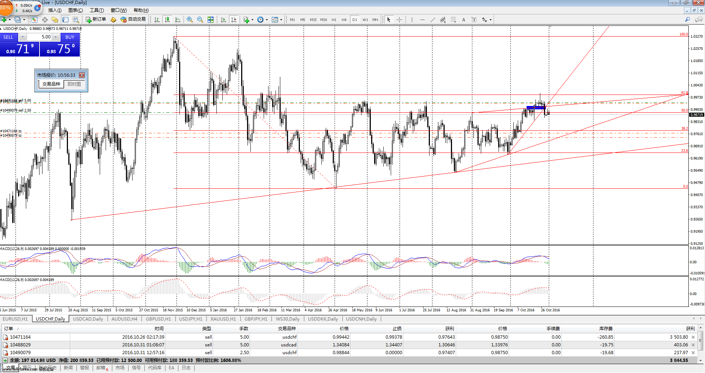The width and height of the screenshot is (705, 373).
Task: Select the M1 timeframe
Action: 292,20
